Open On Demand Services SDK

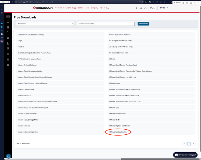[x=151, y=53]
